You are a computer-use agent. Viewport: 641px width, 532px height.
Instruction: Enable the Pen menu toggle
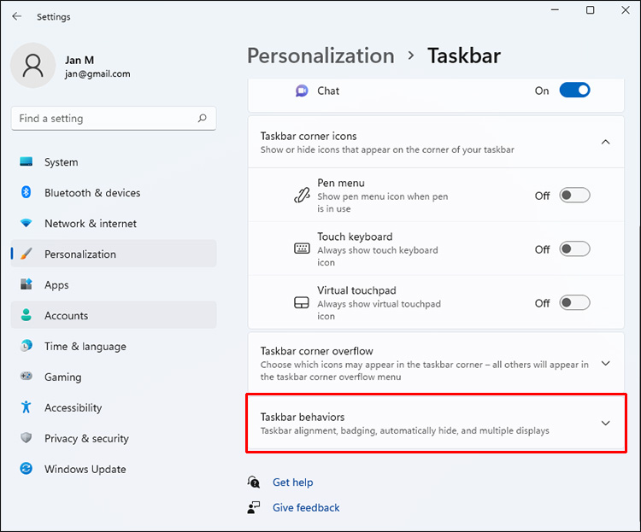tap(574, 196)
